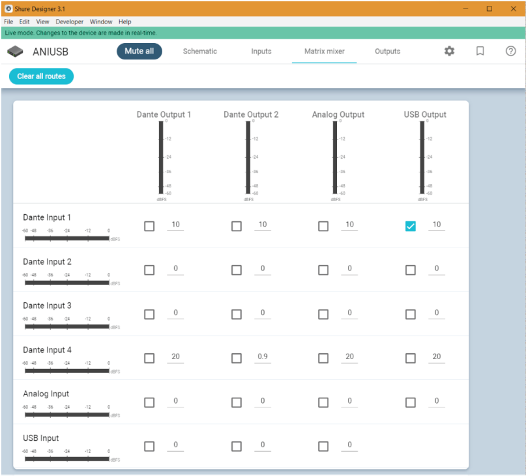Open the Developer menu

(x=68, y=21)
